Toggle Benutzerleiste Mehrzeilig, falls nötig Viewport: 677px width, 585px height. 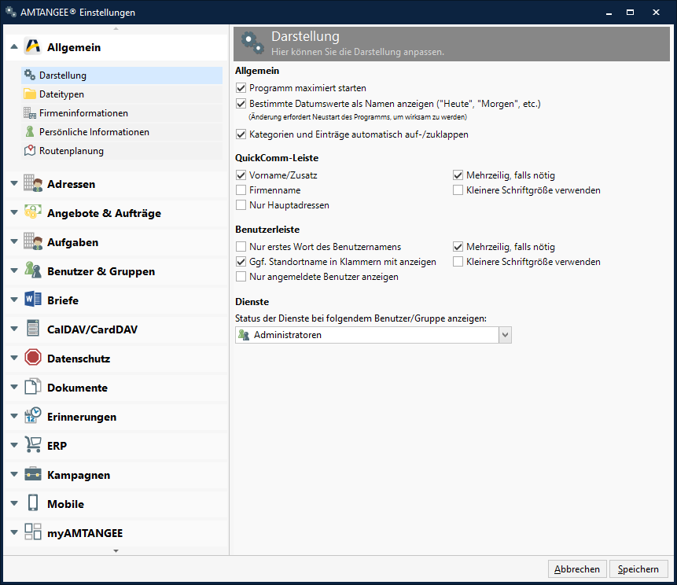pos(458,247)
